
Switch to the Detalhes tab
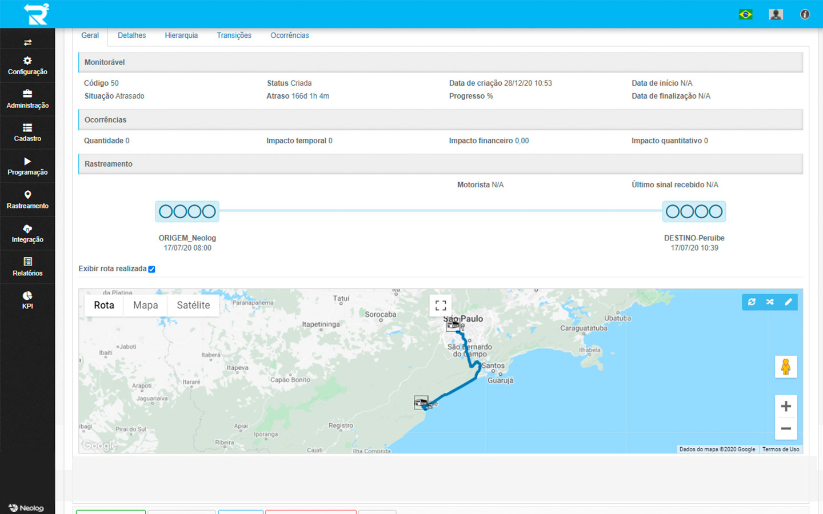click(131, 35)
